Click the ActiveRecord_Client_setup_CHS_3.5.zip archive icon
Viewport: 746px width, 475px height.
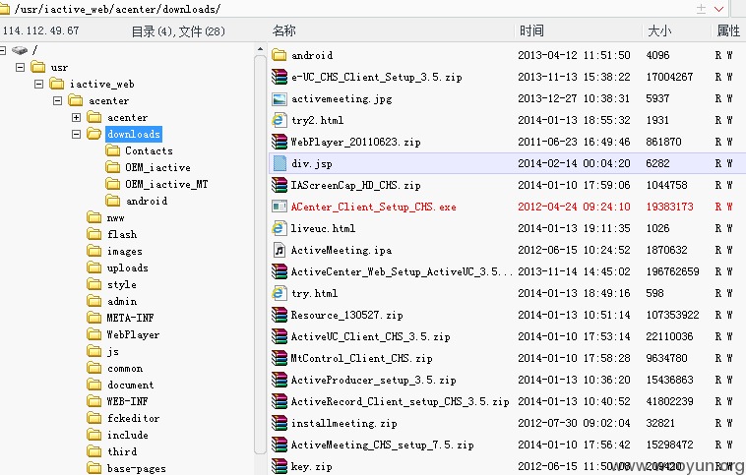point(280,401)
